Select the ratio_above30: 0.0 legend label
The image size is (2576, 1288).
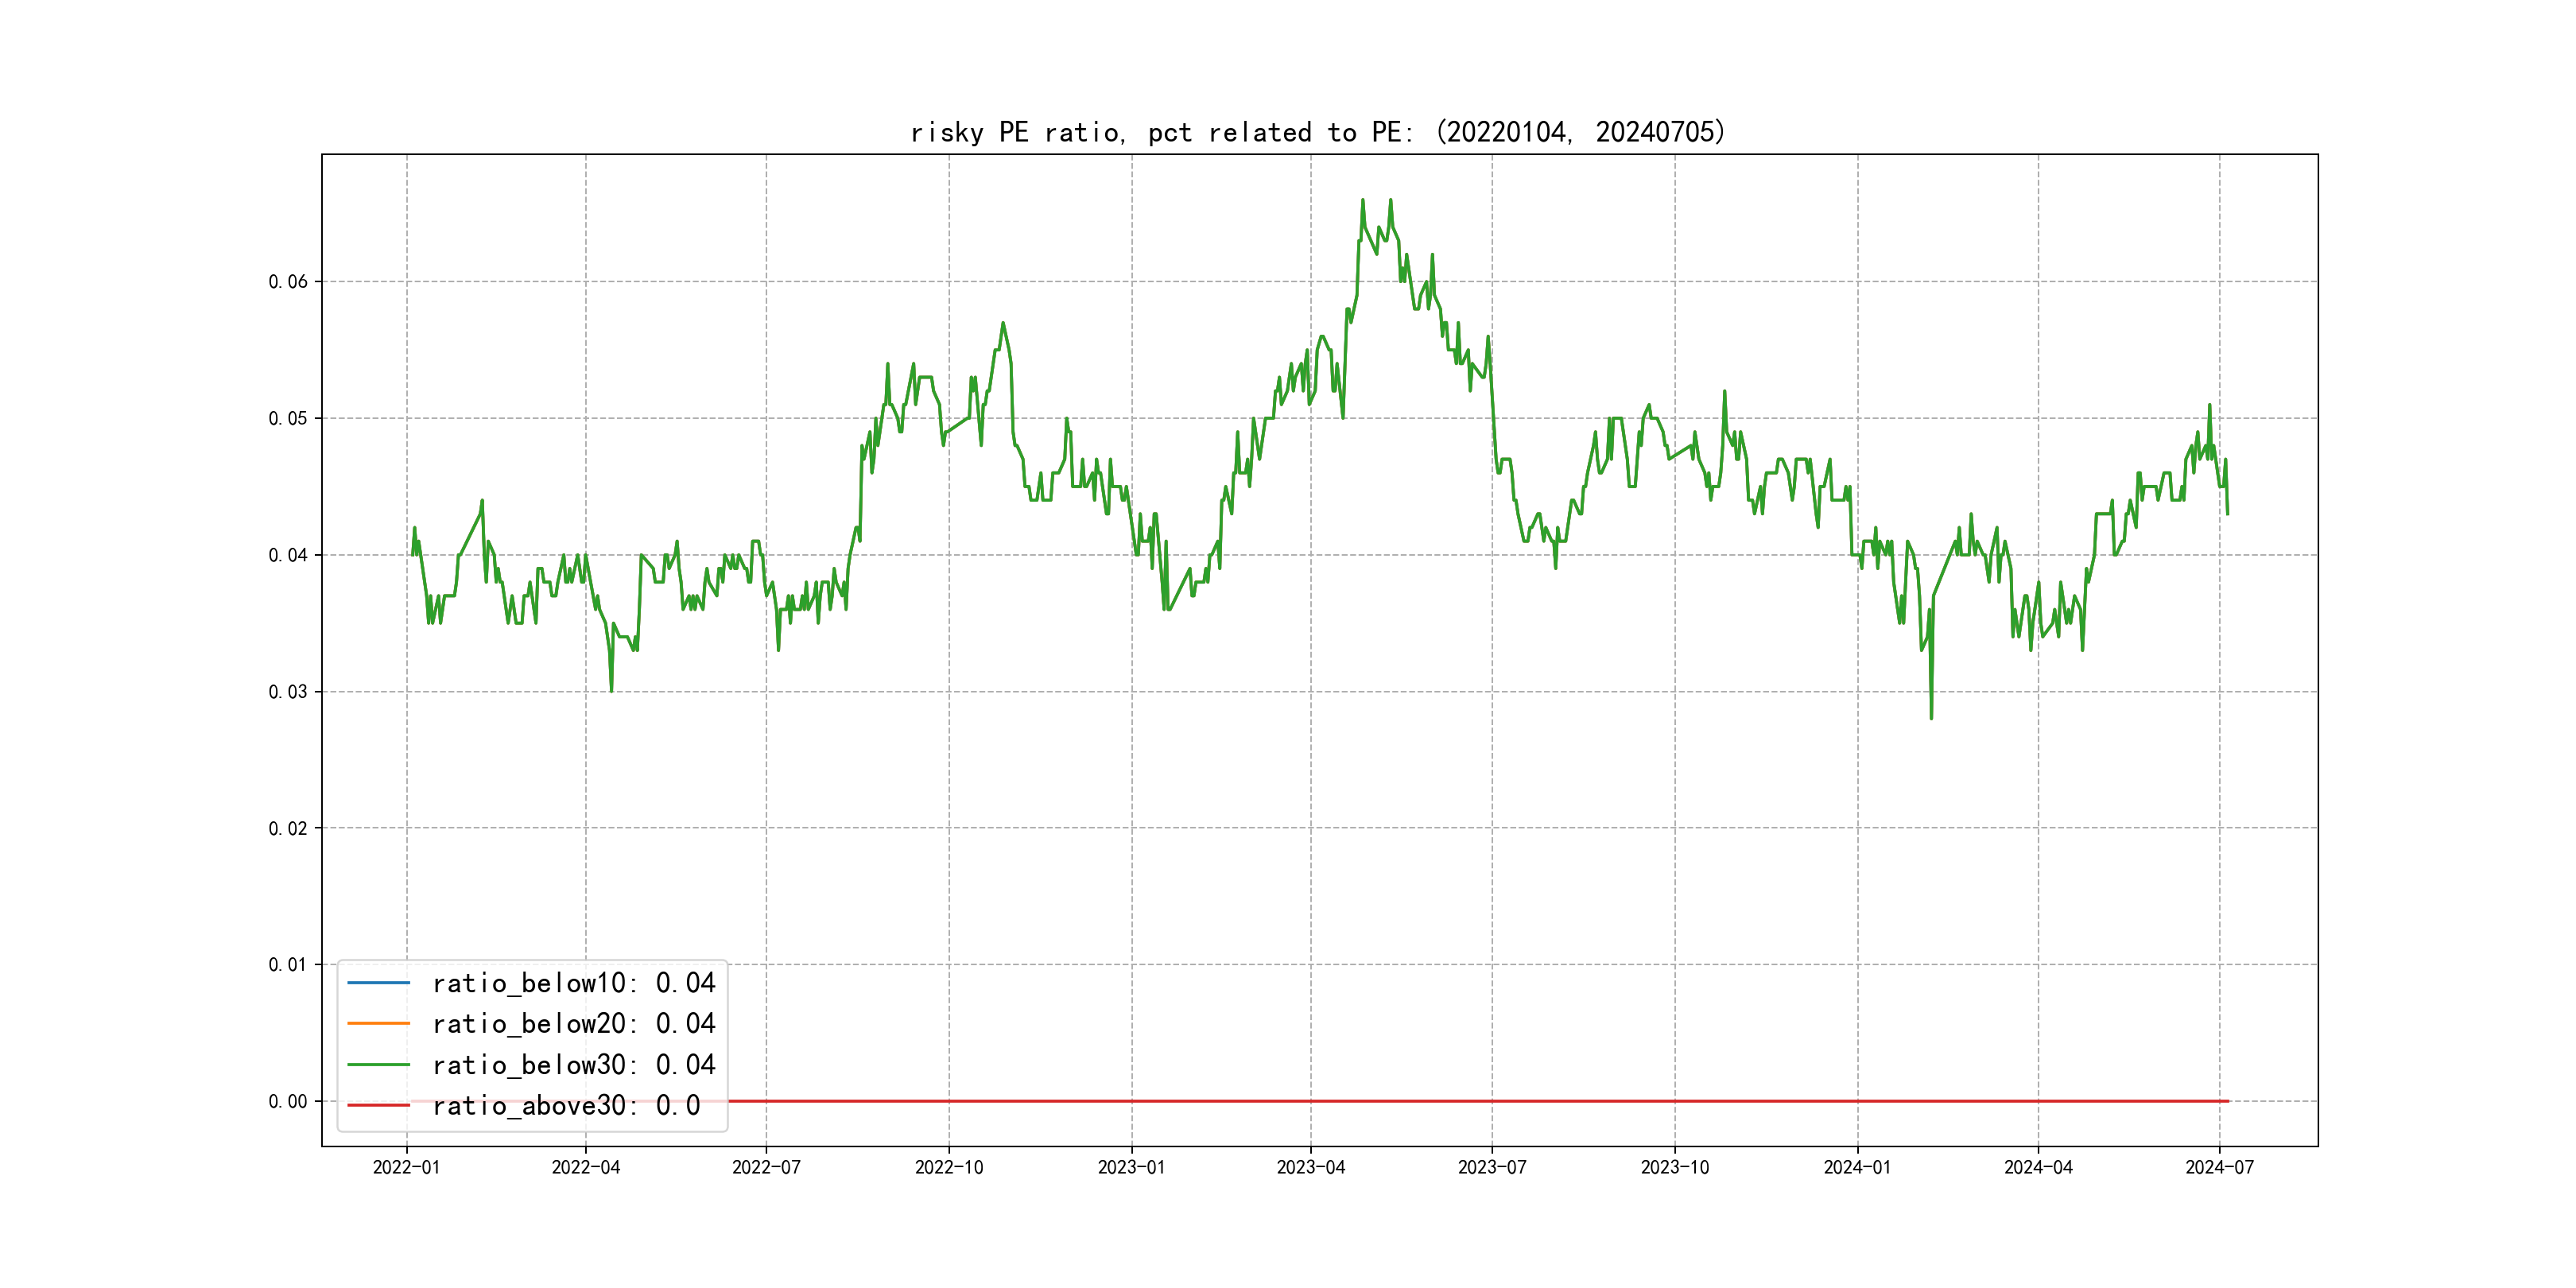click(565, 1105)
